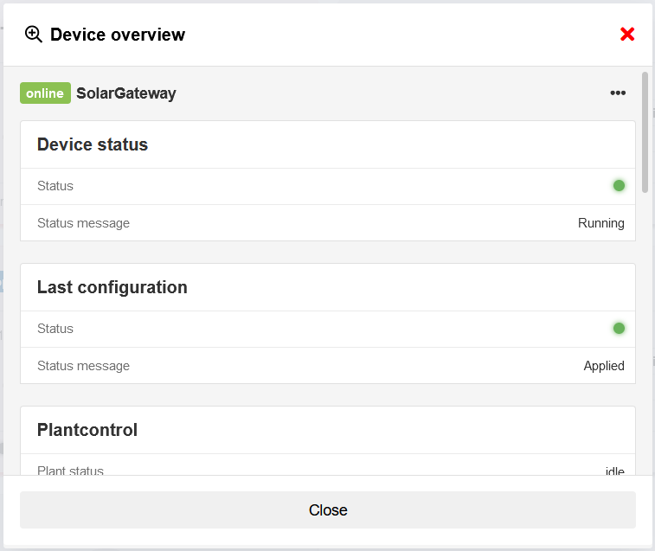Select the Running status message value
This screenshot has width=655, height=551.
click(600, 223)
